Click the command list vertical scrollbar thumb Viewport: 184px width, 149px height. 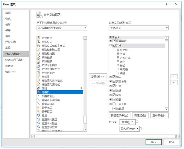[85, 120]
